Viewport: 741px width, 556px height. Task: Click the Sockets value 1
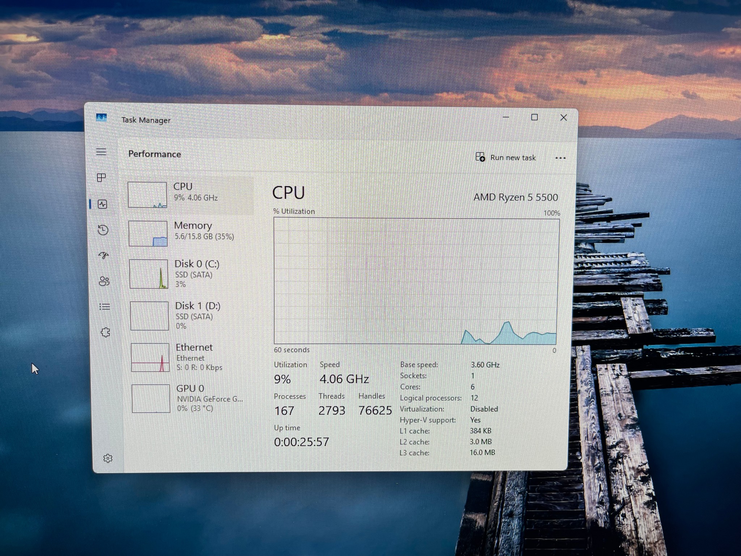[473, 376]
